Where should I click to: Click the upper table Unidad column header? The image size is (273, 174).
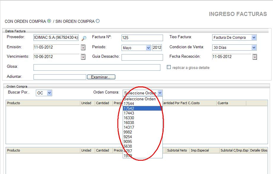(x=87, y=103)
